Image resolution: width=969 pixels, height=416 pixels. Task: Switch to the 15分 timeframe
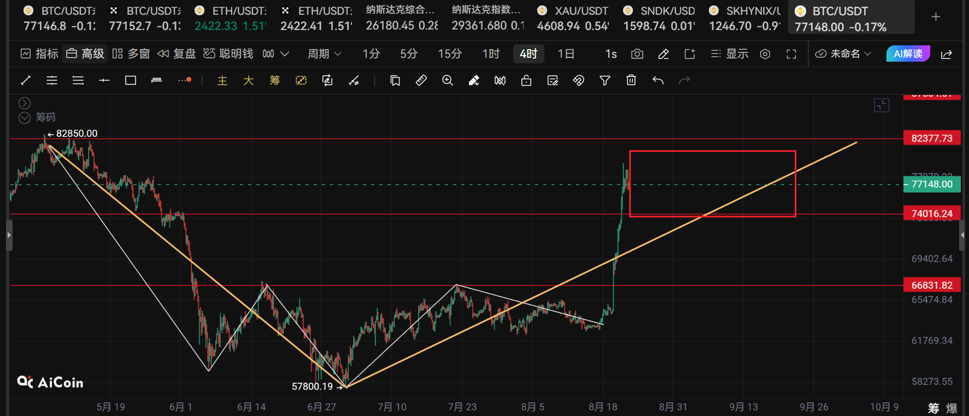450,54
